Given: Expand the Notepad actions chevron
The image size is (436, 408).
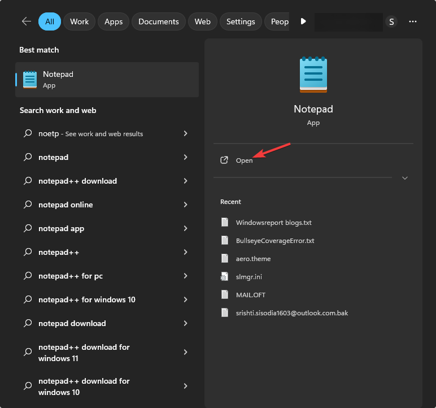Looking at the screenshot, I should coord(404,178).
